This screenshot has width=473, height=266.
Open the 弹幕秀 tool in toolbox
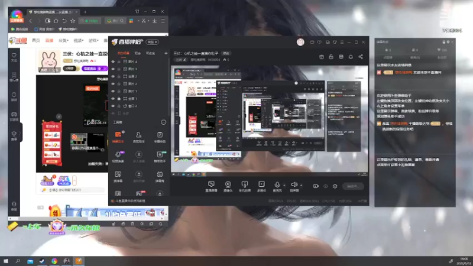160,176
